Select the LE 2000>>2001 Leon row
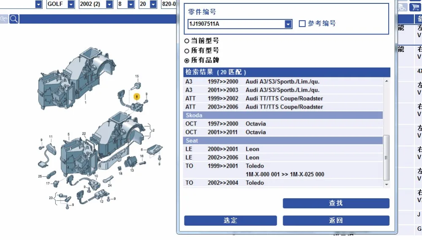Image resolution: width=422 pixels, height=240 pixels. [283, 149]
